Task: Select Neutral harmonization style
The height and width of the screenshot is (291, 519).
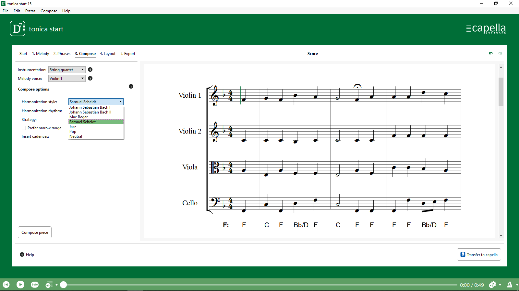Action: click(x=96, y=136)
